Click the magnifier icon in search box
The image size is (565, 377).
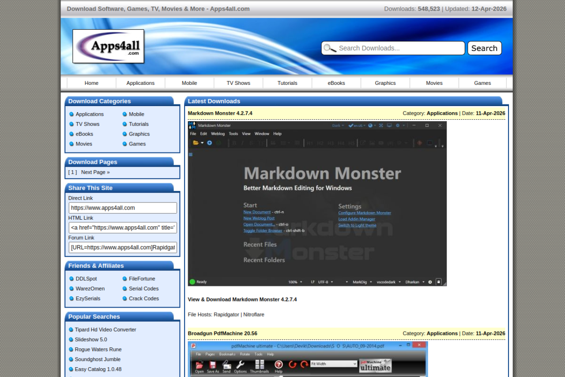[329, 48]
